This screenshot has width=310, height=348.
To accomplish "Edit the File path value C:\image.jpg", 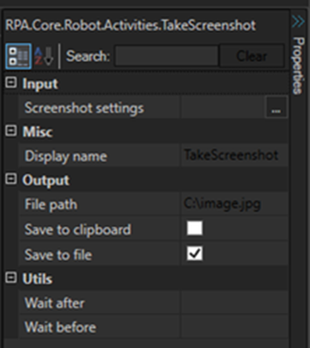I will [x=235, y=203].
